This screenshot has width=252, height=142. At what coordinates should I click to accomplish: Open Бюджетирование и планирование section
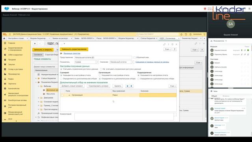[x=15, y=49]
